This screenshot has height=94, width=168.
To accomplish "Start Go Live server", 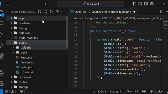I will pyautogui.click(x=156, y=91).
